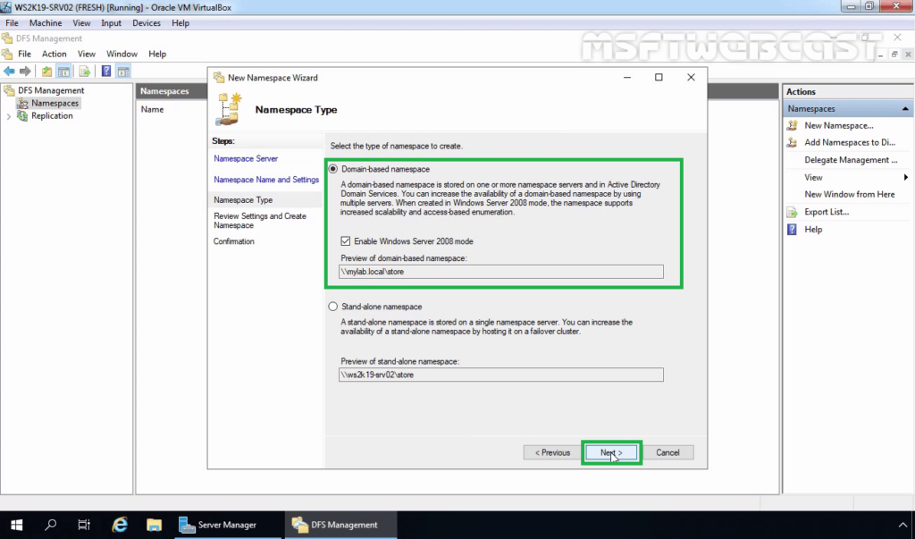Screen dimensions: 915x539
Task: Launch Internet Explorer from taskbar
Action: click(x=120, y=525)
